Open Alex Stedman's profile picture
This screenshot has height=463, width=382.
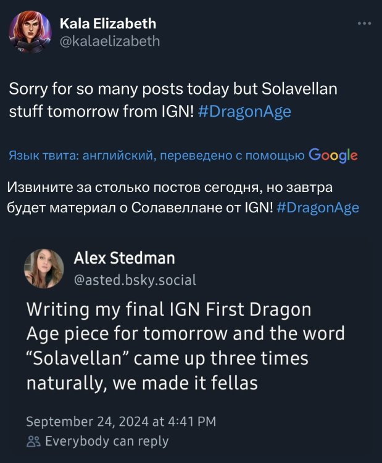[x=43, y=270]
